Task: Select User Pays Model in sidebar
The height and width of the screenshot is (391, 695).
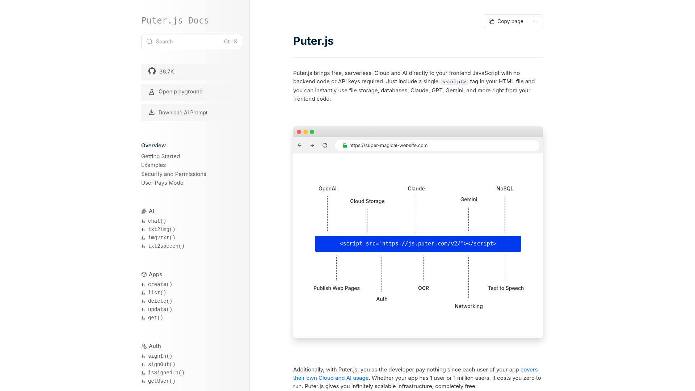Action: (x=163, y=183)
